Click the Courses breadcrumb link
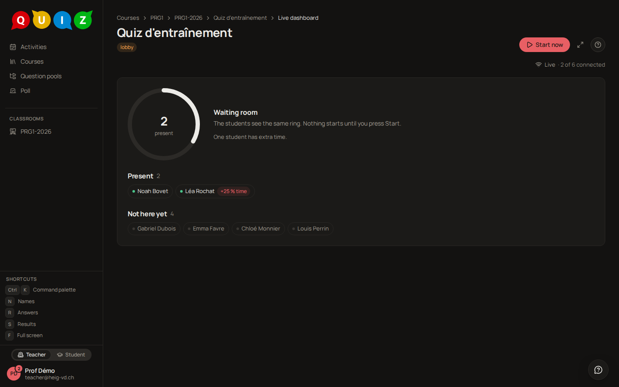 pyautogui.click(x=128, y=18)
